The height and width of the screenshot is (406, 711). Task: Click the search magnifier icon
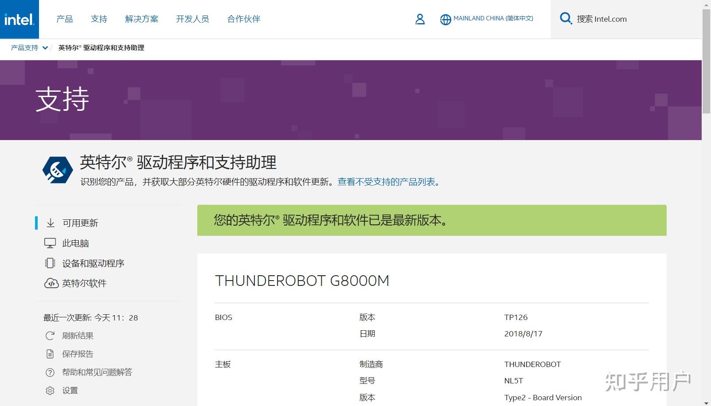566,19
